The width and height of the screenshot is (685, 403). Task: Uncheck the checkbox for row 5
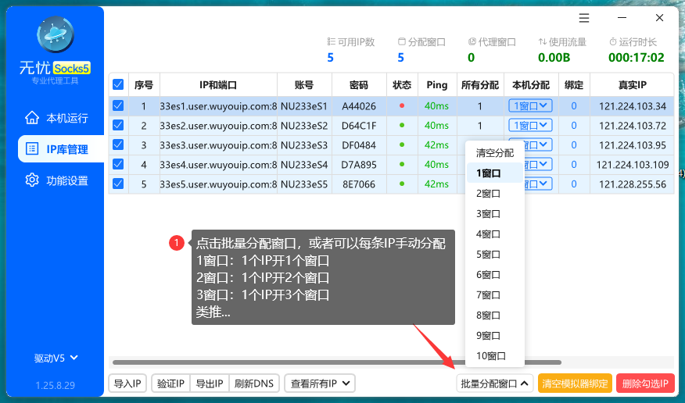click(x=118, y=184)
